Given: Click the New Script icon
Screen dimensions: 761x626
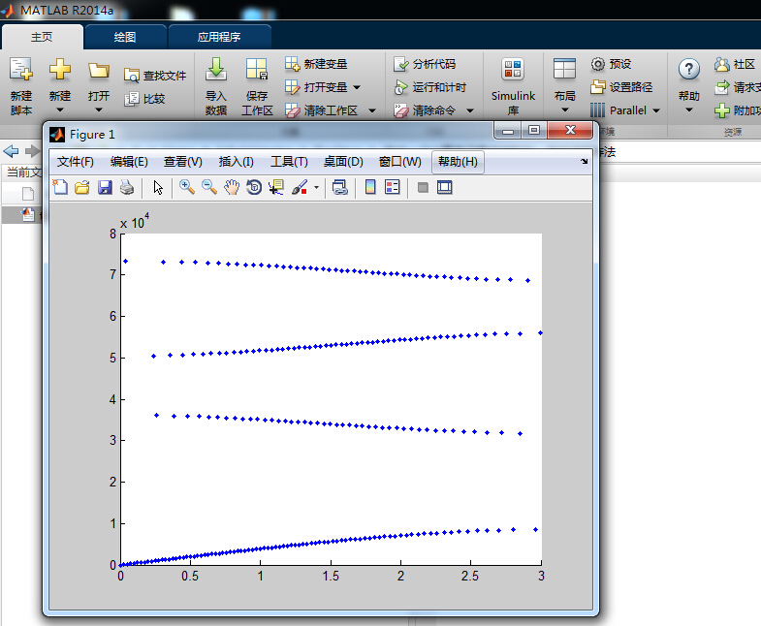Looking at the screenshot, I should (21, 70).
